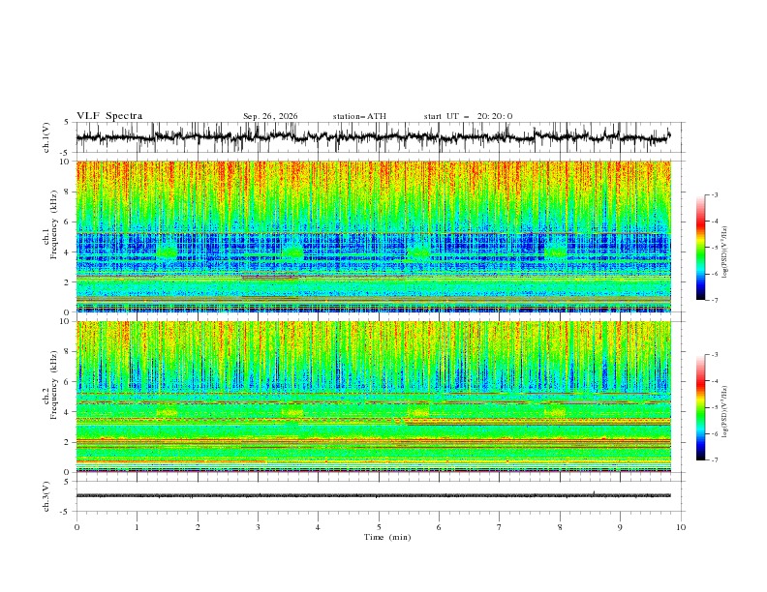Click the start UT 20:20:0 label
The width and height of the screenshot is (767, 592).
[468, 116]
